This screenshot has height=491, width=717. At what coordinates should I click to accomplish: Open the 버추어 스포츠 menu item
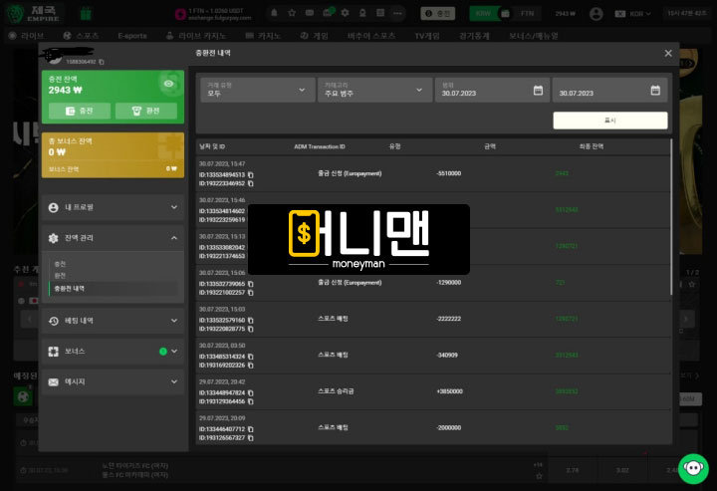pyautogui.click(x=371, y=36)
